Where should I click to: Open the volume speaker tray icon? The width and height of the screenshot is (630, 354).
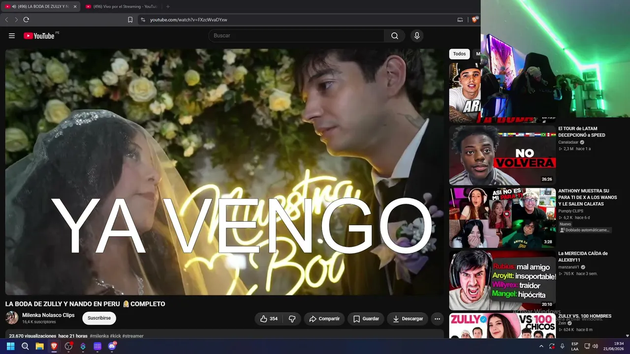pyautogui.click(x=595, y=346)
